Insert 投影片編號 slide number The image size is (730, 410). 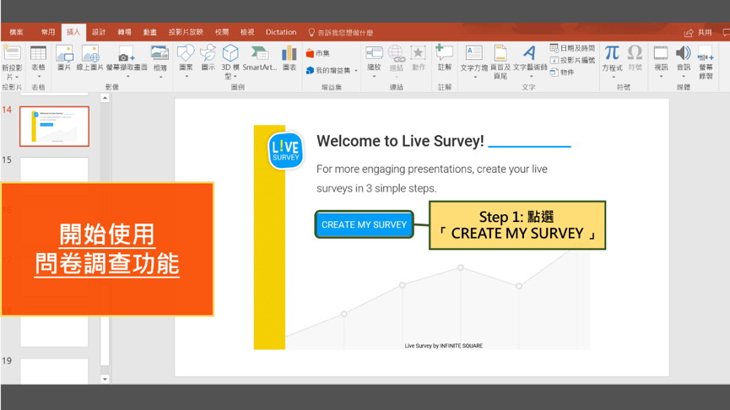click(572, 60)
